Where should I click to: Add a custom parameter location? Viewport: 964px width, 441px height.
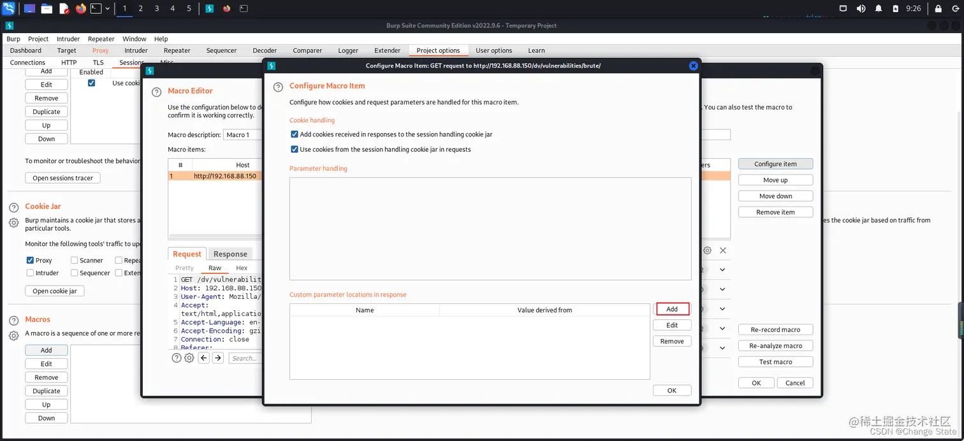pos(672,309)
